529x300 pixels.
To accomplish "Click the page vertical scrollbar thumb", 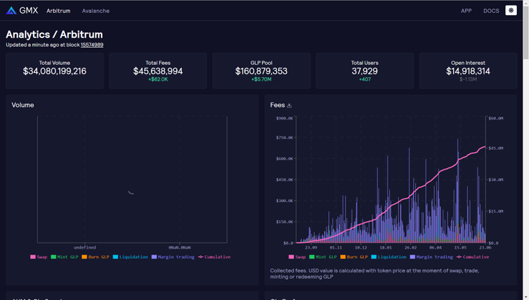I will tap(525, 32).
